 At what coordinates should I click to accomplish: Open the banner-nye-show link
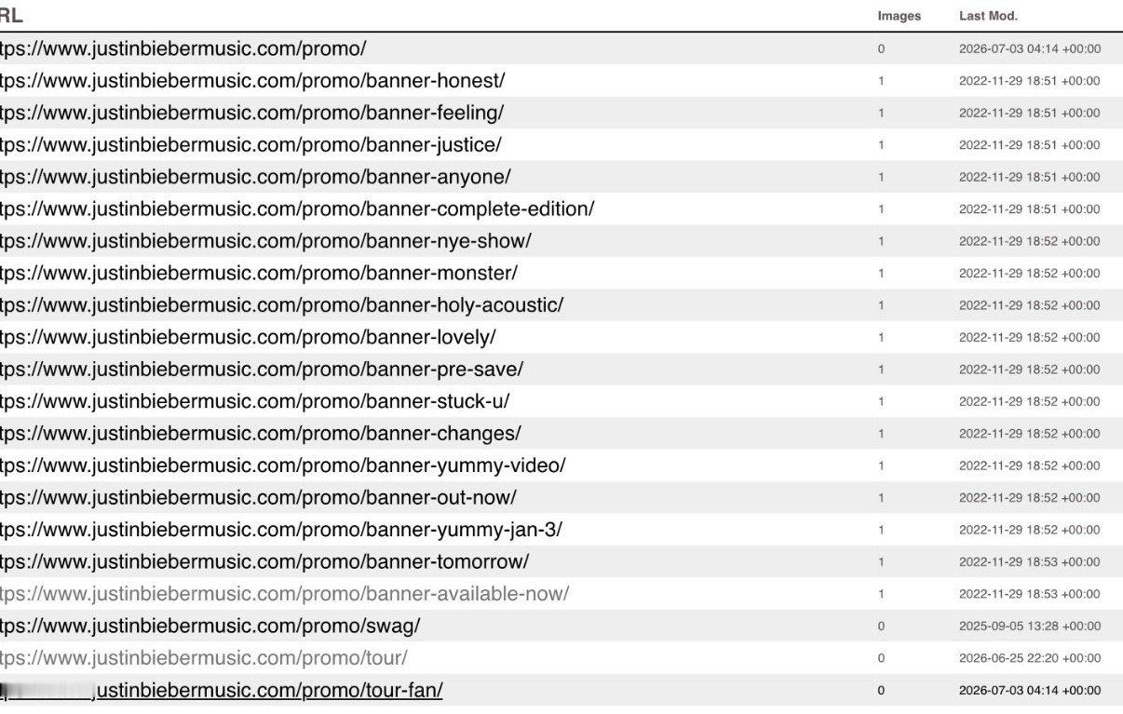(265, 241)
